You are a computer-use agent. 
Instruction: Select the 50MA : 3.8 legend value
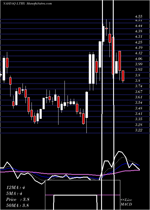point(17,205)
